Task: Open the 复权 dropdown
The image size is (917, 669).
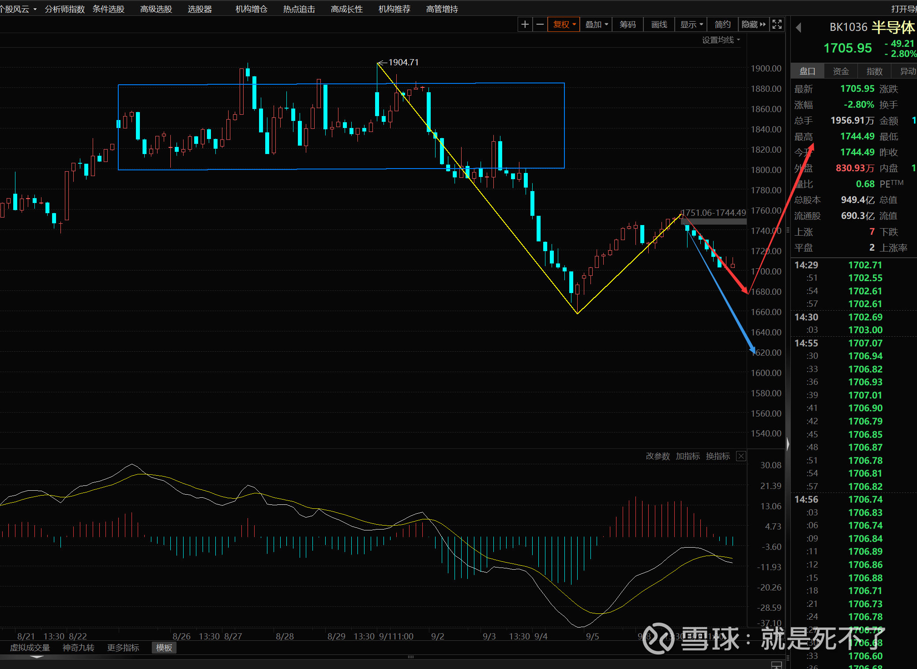Action: click(564, 25)
